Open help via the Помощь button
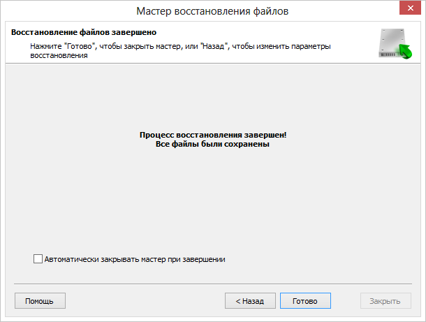The image size is (426, 322). point(40,301)
